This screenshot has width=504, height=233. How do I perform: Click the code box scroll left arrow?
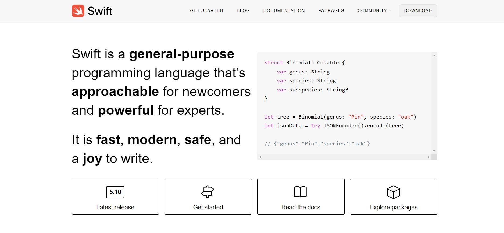click(x=260, y=157)
